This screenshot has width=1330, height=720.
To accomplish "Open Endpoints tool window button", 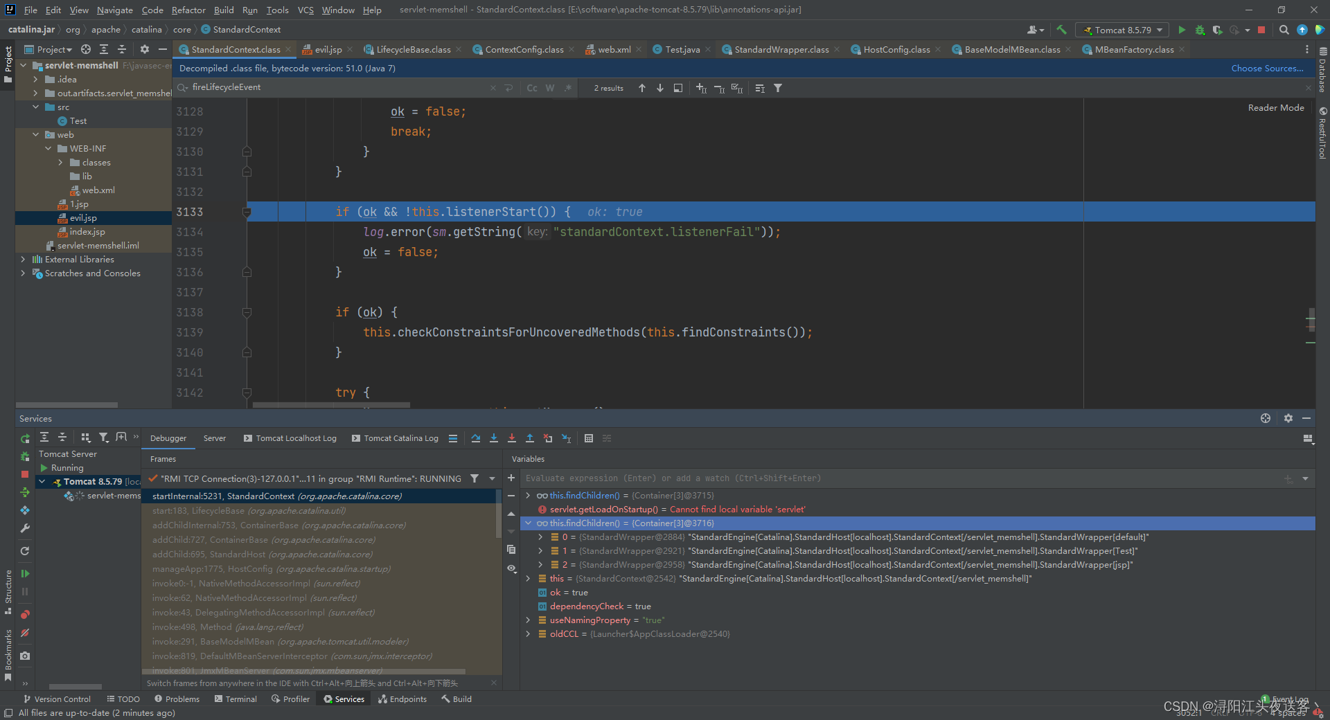I will point(402,699).
